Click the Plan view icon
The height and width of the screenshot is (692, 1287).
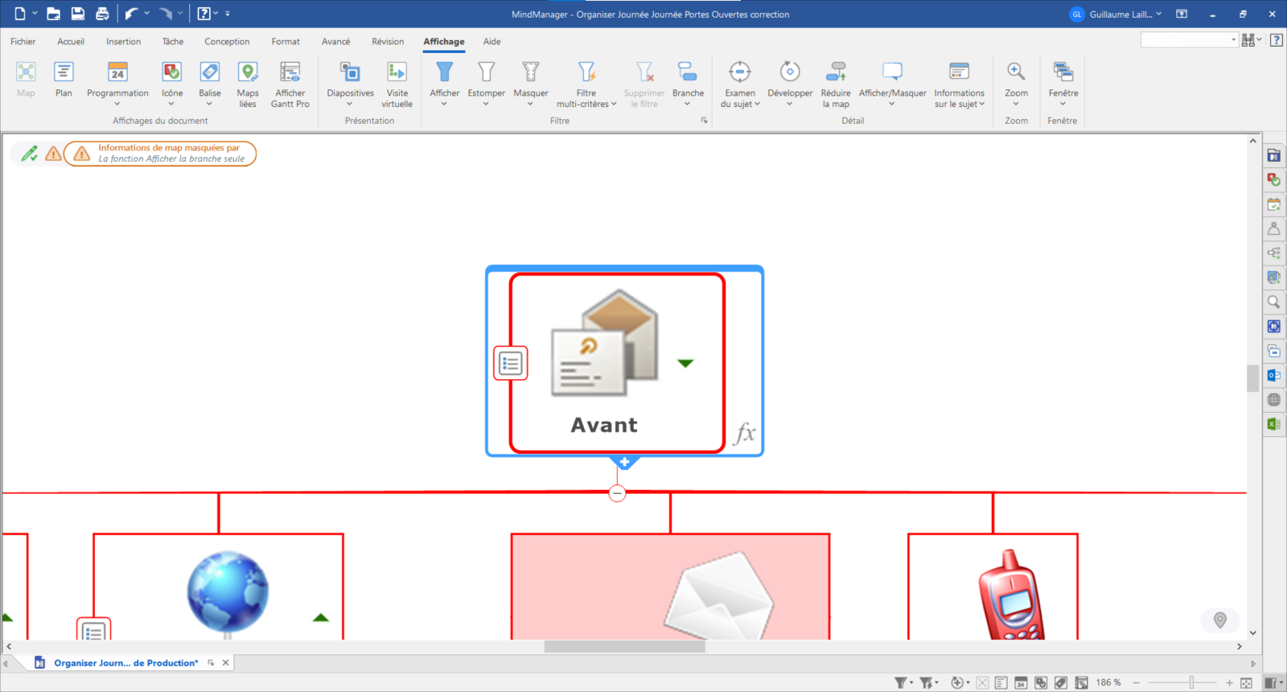click(x=64, y=72)
